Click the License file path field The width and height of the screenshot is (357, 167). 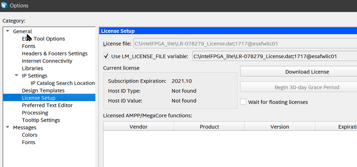245,44
